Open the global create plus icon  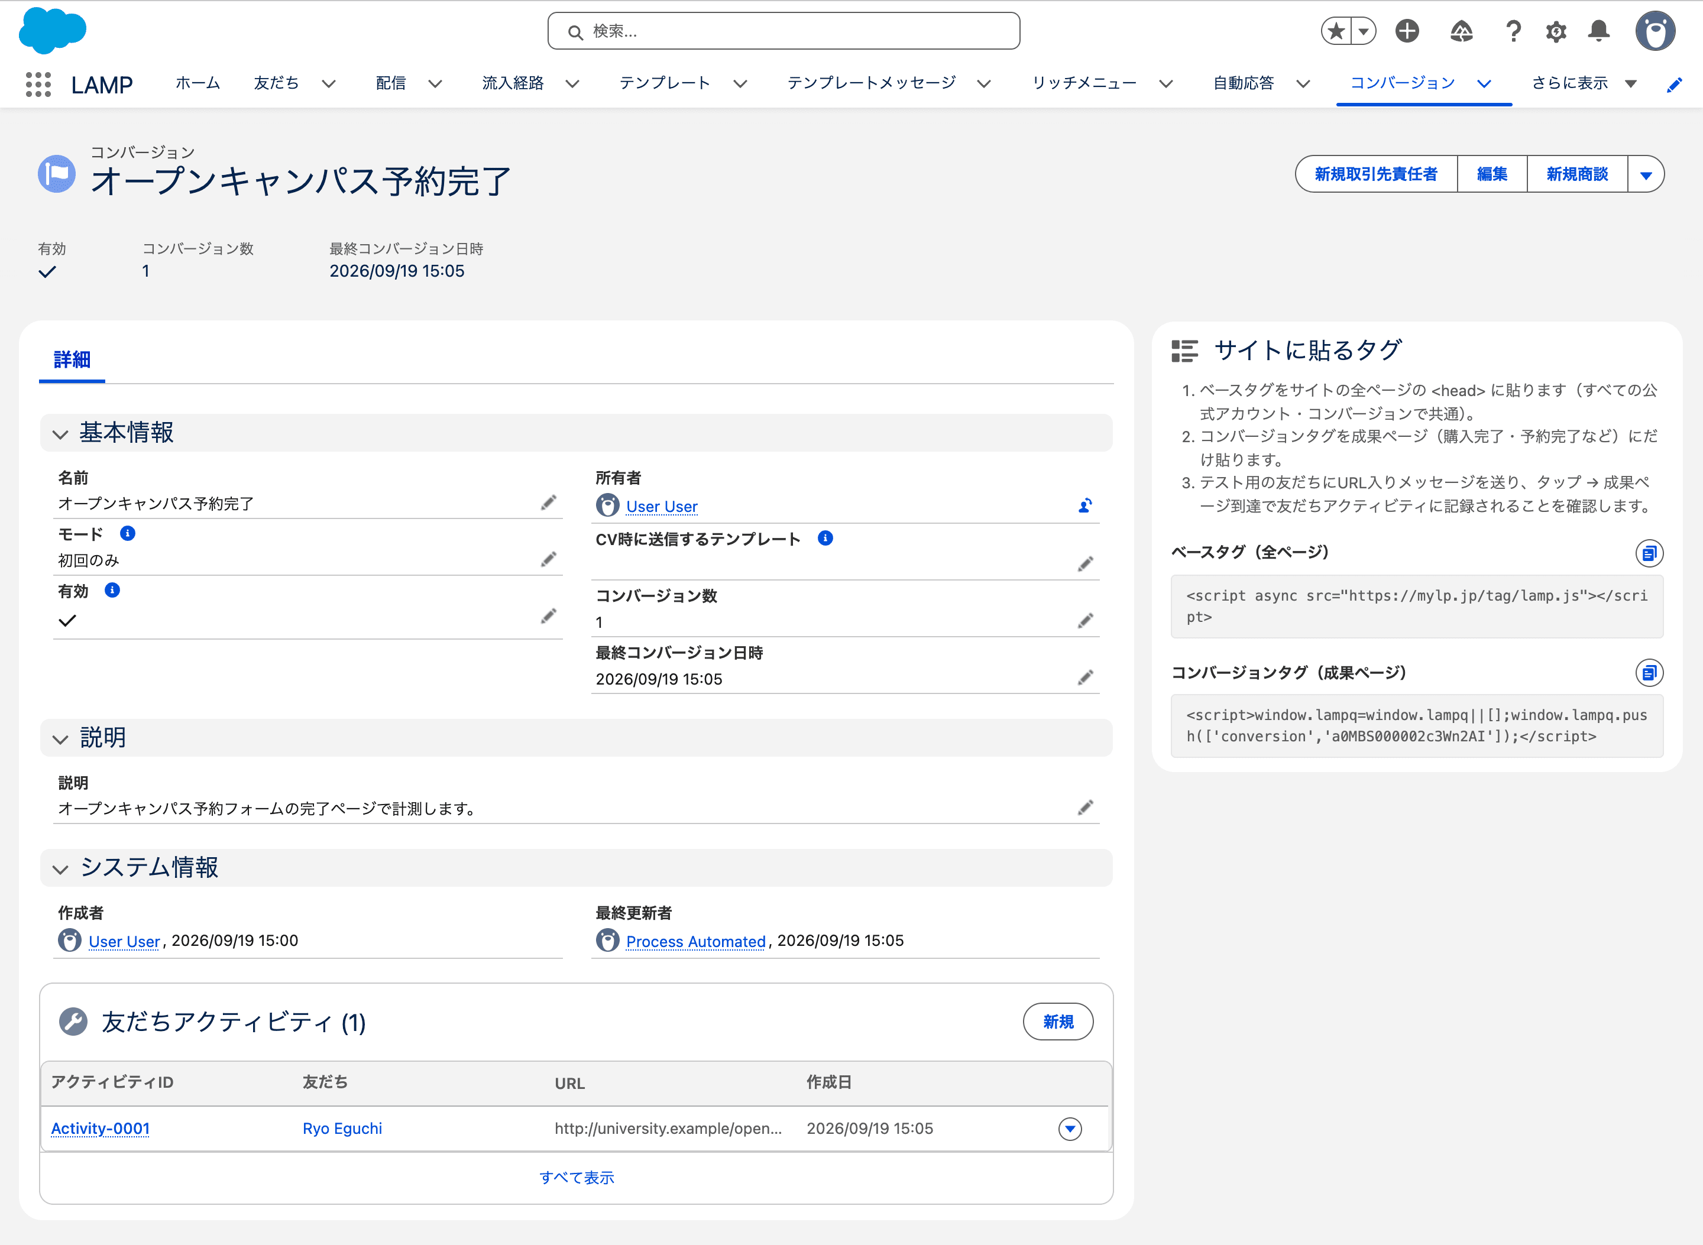[1407, 31]
